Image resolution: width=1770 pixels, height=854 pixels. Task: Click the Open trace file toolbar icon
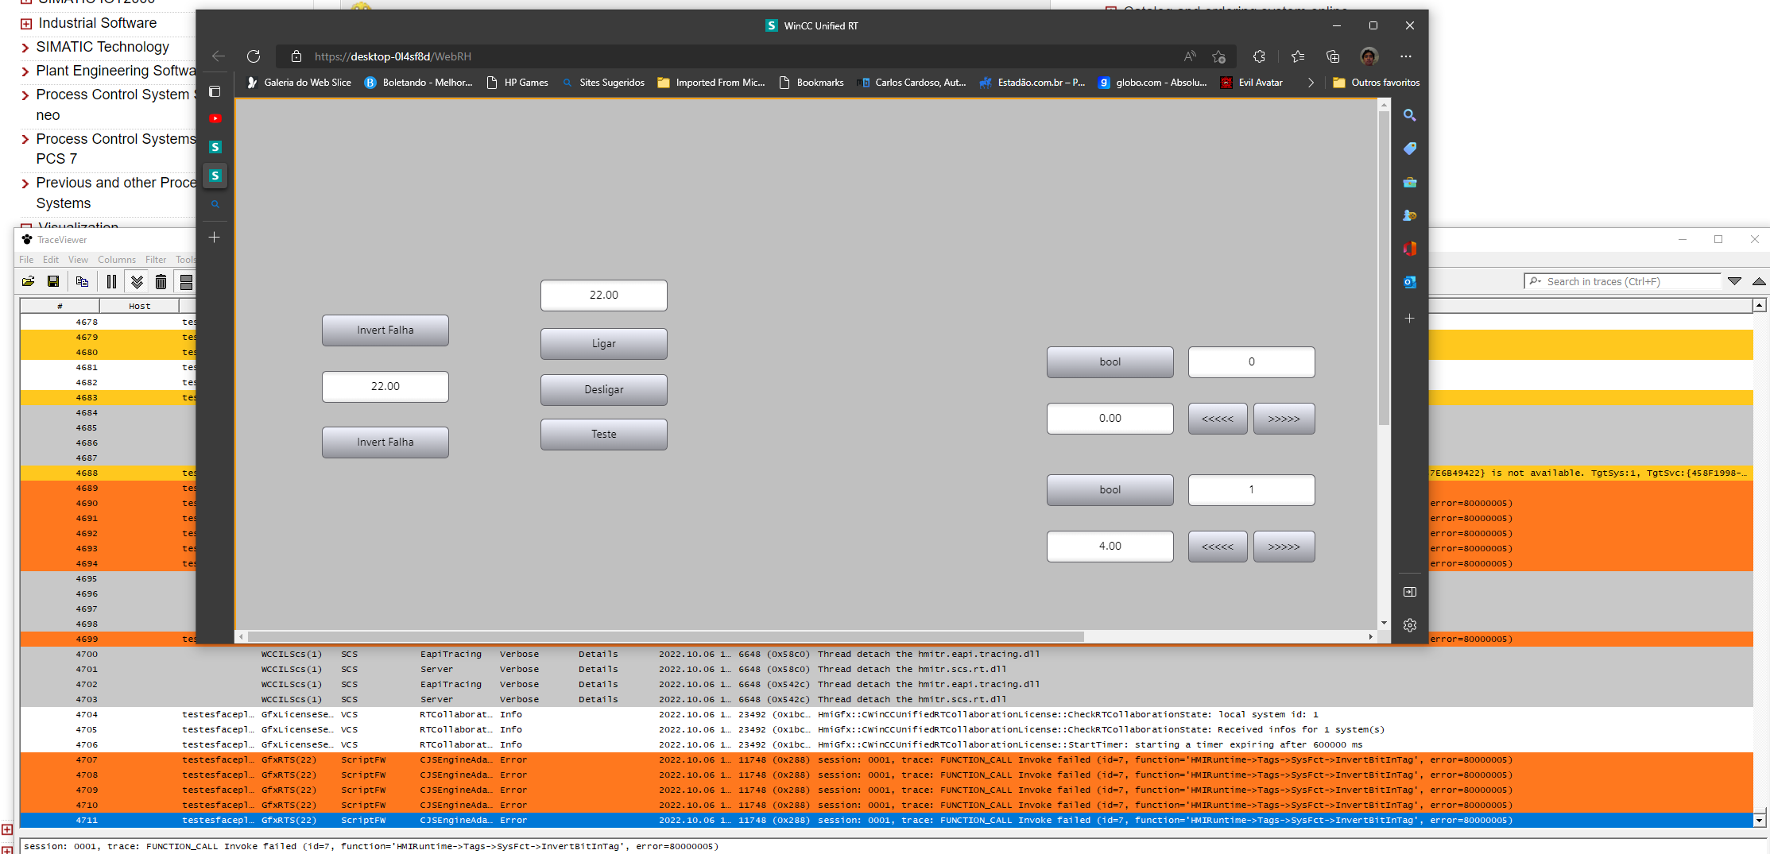29,281
